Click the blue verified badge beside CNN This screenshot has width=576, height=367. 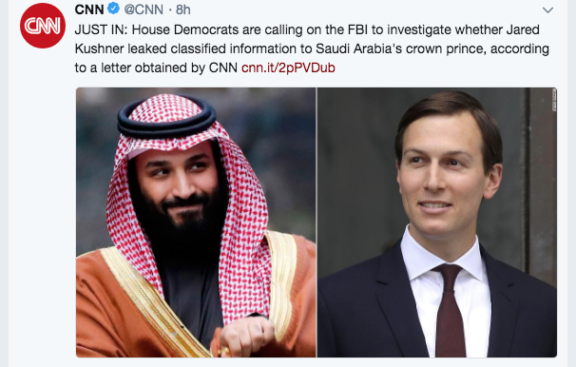pos(113,9)
